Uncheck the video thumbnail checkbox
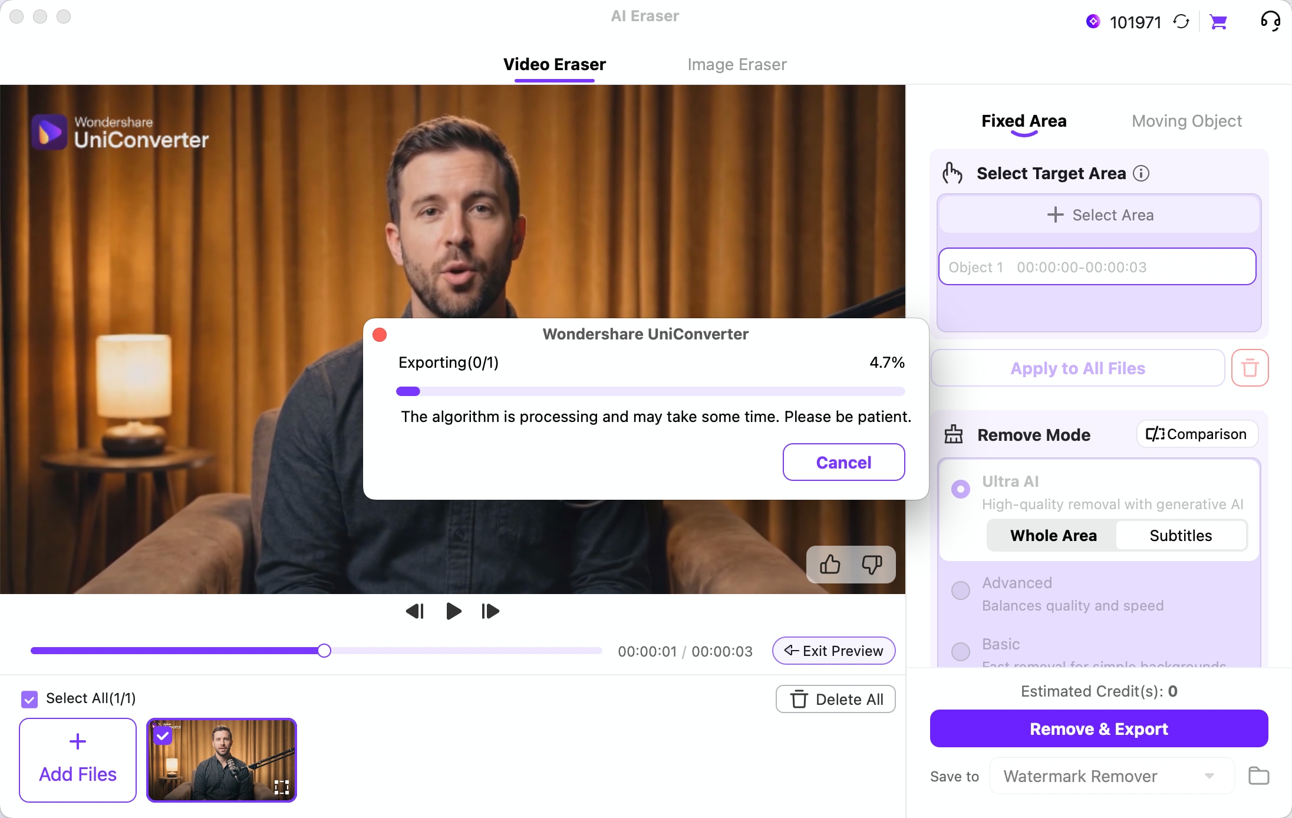The height and width of the screenshot is (818, 1292). pyautogui.click(x=163, y=735)
